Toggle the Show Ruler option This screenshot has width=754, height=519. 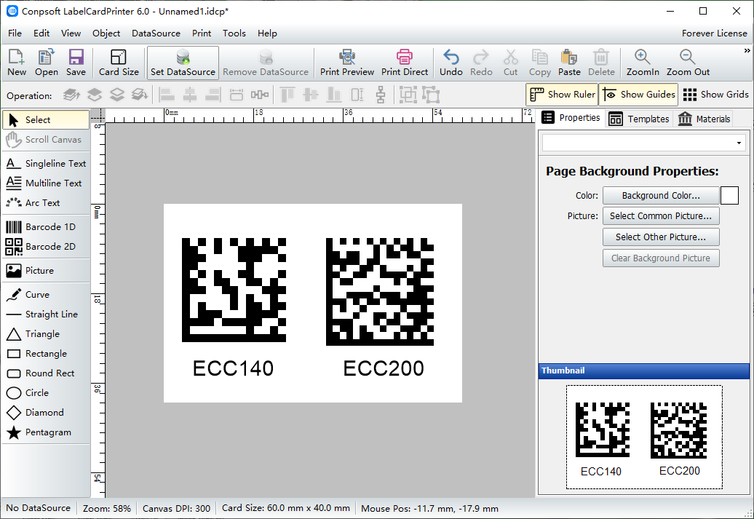(562, 95)
